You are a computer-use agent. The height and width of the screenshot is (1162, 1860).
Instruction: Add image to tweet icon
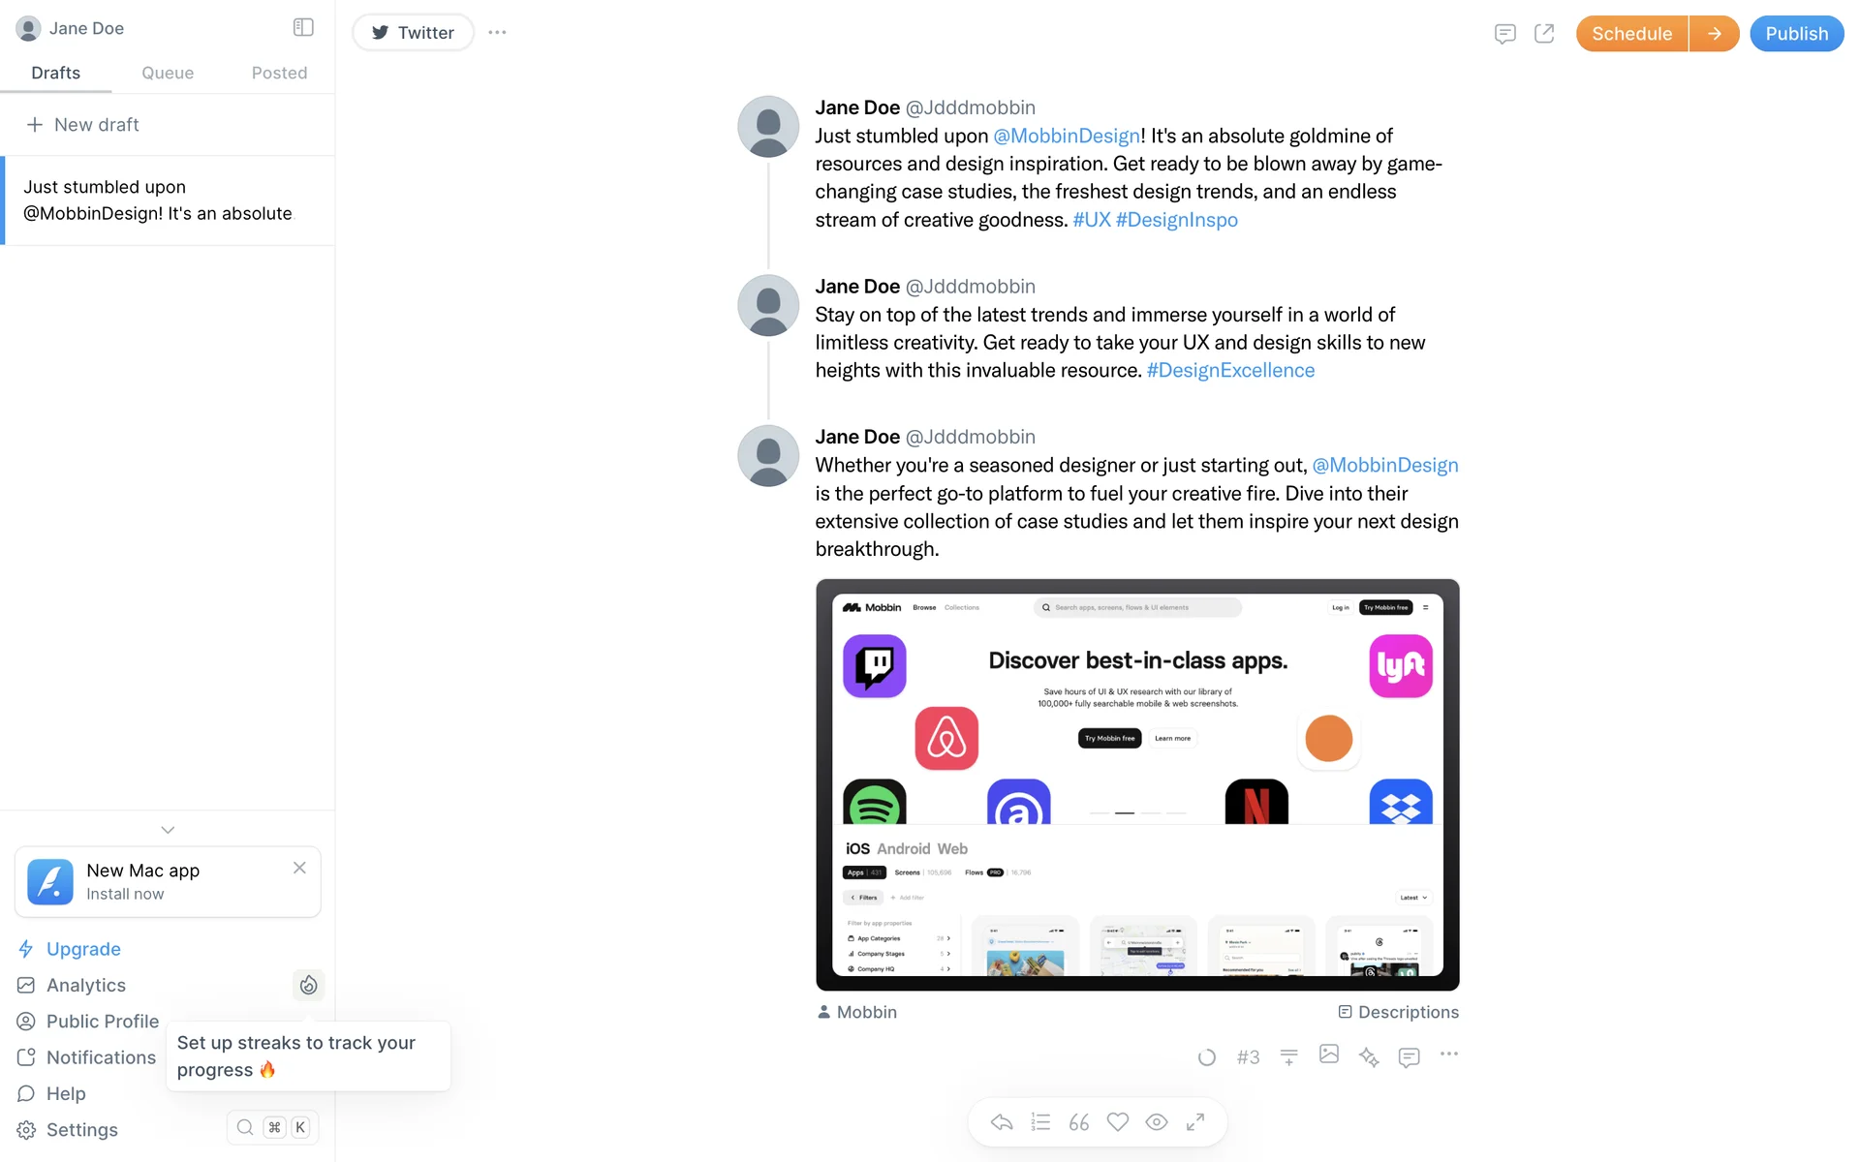pyautogui.click(x=1328, y=1055)
